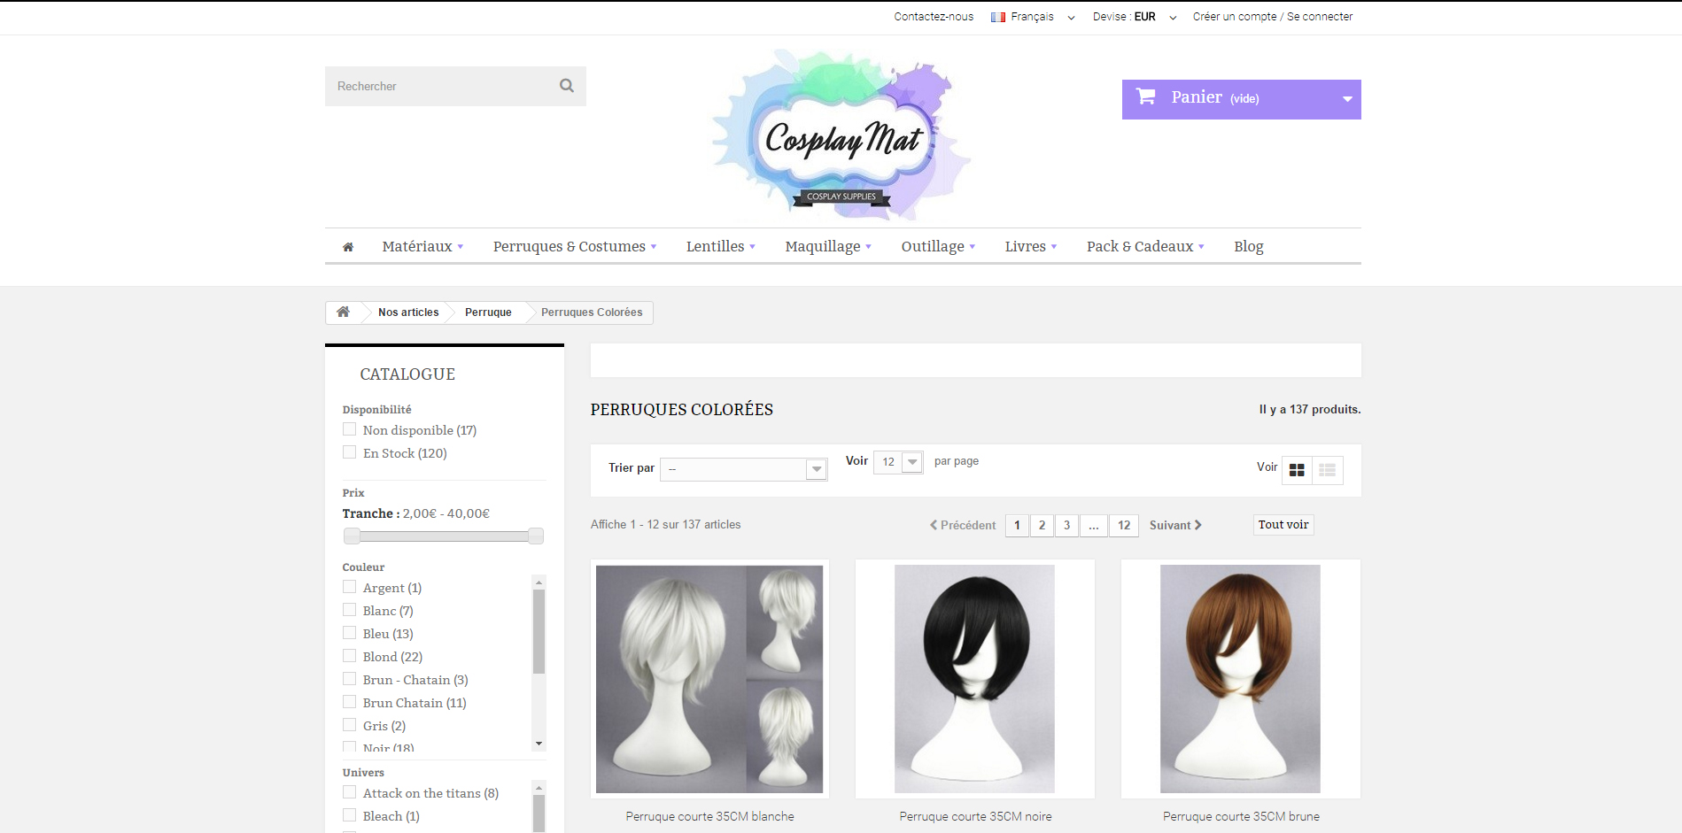Tick the Non disponible checkbox
Viewport: 1682px width, 833px height.
coord(349,429)
